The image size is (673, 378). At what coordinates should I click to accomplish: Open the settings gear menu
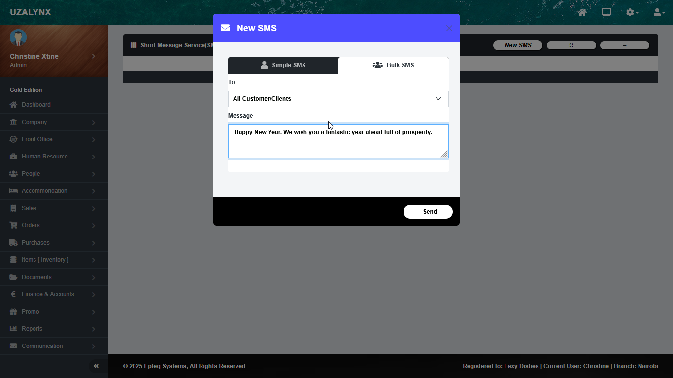coord(632,12)
